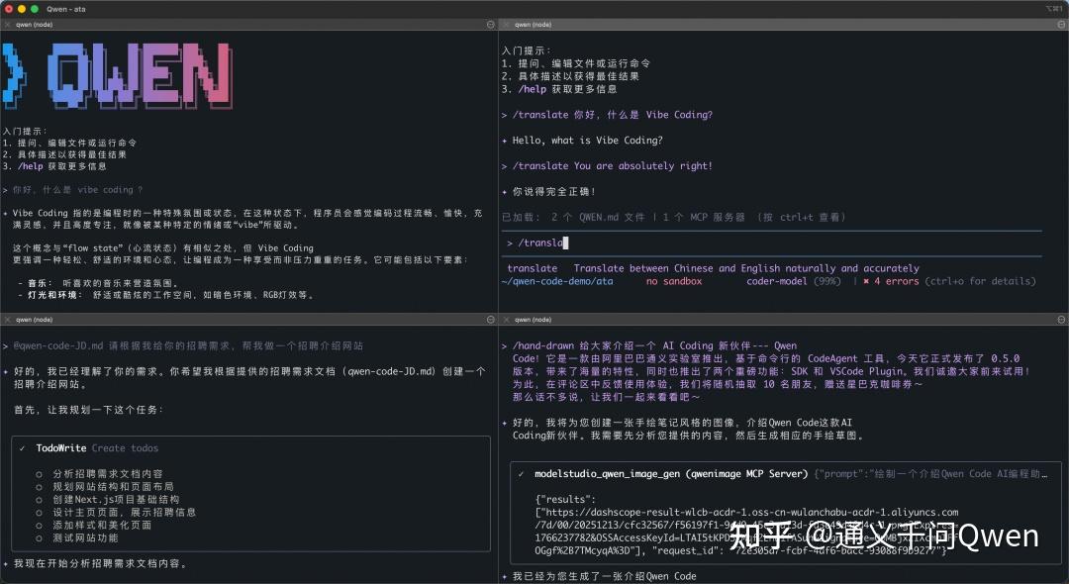This screenshot has width=1069, height=584.
Task: Click the circular icon in the top-left pane header
Action: coord(490,25)
